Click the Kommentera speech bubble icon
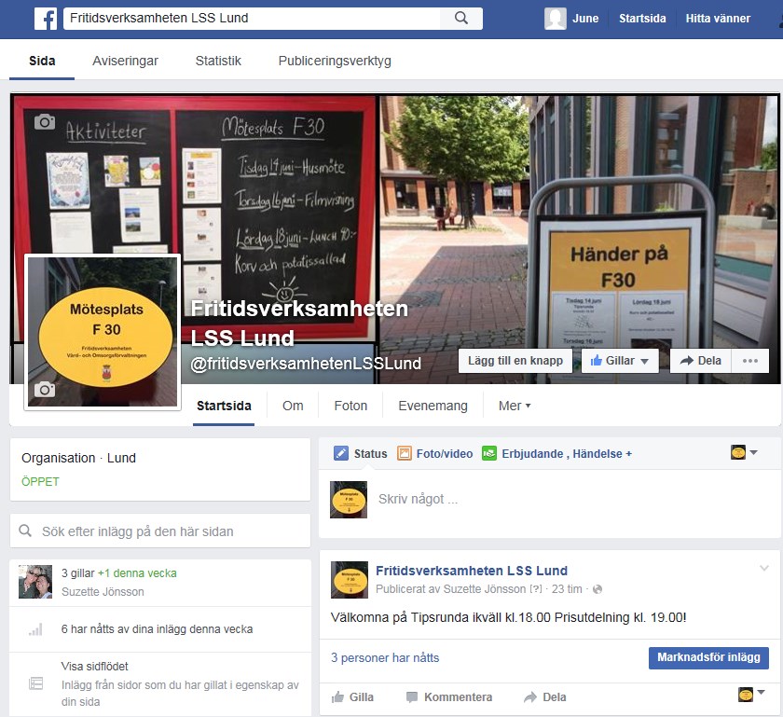This screenshot has width=783, height=717. click(412, 697)
